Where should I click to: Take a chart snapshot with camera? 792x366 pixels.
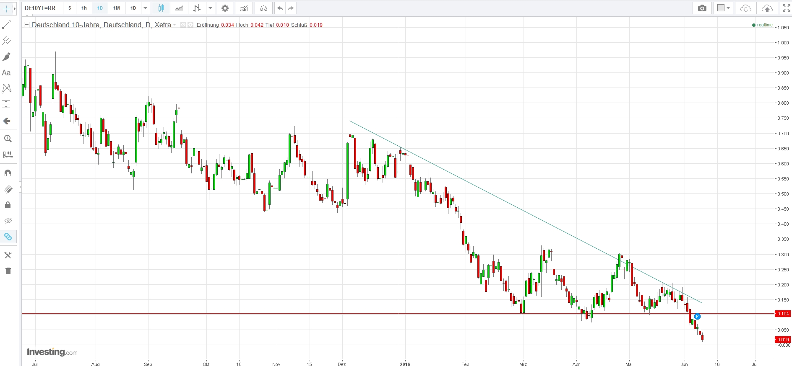point(702,8)
